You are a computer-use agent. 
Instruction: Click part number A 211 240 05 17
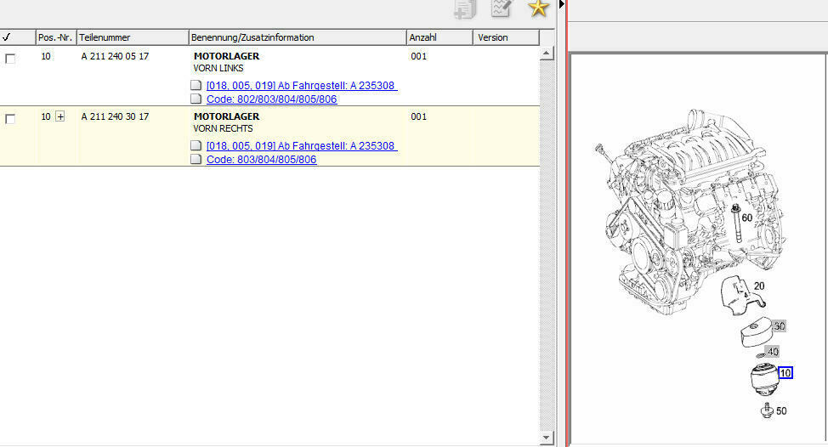click(x=115, y=56)
